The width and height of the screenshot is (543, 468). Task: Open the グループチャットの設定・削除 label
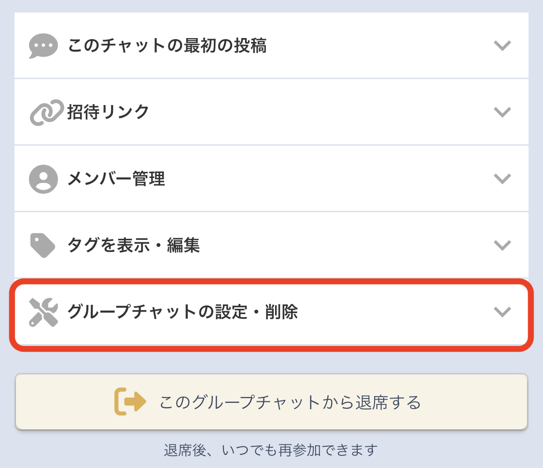click(182, 312)
